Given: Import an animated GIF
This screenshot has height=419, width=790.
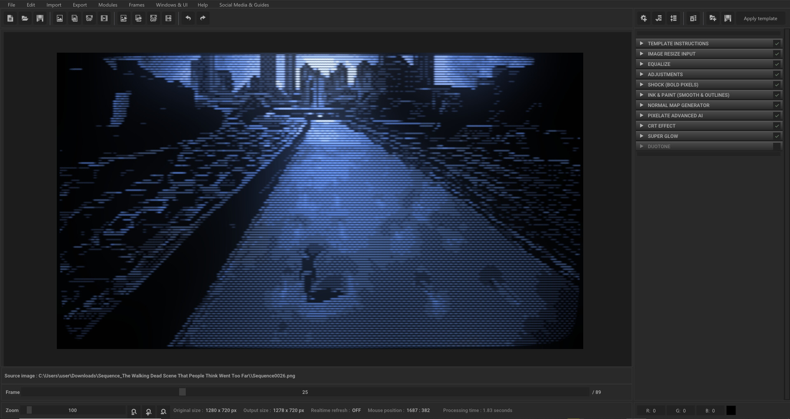Looking at the screenshot, I should coord(89,18).
